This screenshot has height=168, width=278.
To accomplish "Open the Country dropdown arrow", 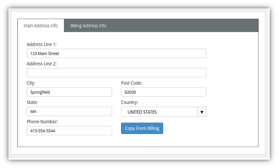I will (202, 112).
